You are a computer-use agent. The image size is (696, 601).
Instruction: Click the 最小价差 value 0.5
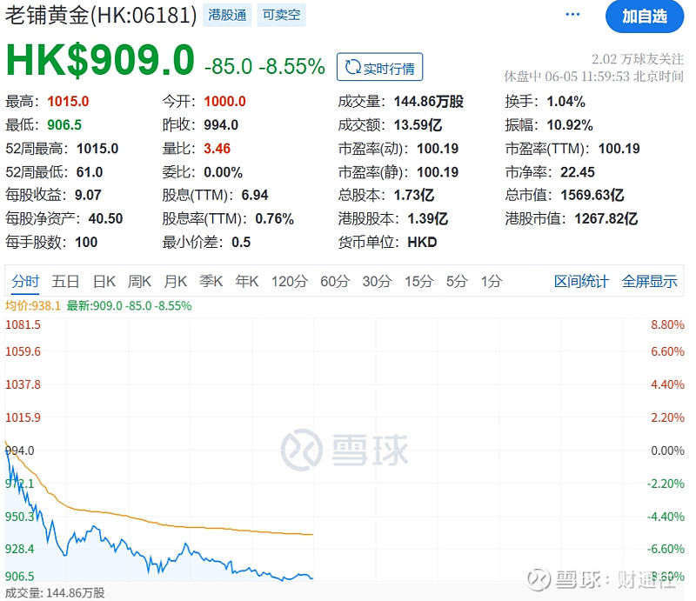pos(241,242)
